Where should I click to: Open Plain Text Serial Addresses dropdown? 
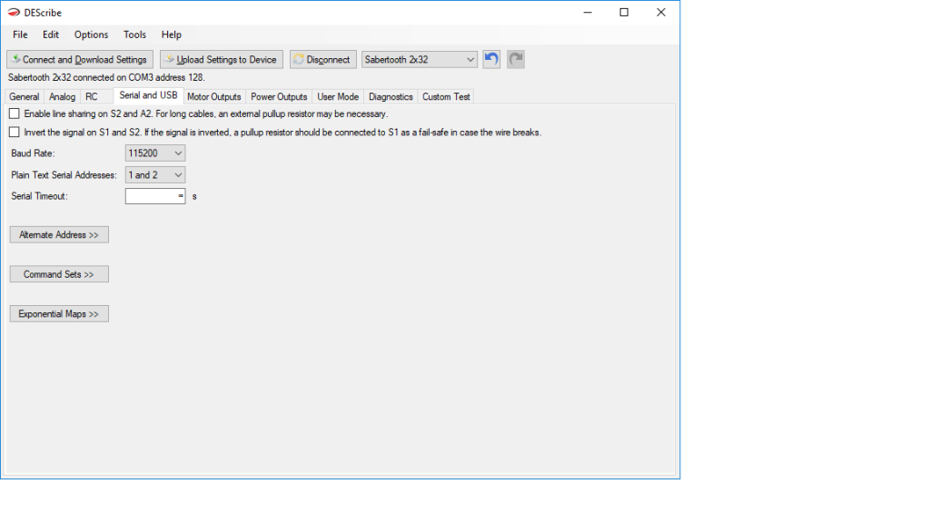155,175
